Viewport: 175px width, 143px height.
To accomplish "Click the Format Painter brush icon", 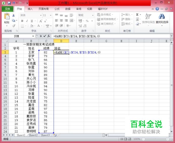I will pos(14,26).
